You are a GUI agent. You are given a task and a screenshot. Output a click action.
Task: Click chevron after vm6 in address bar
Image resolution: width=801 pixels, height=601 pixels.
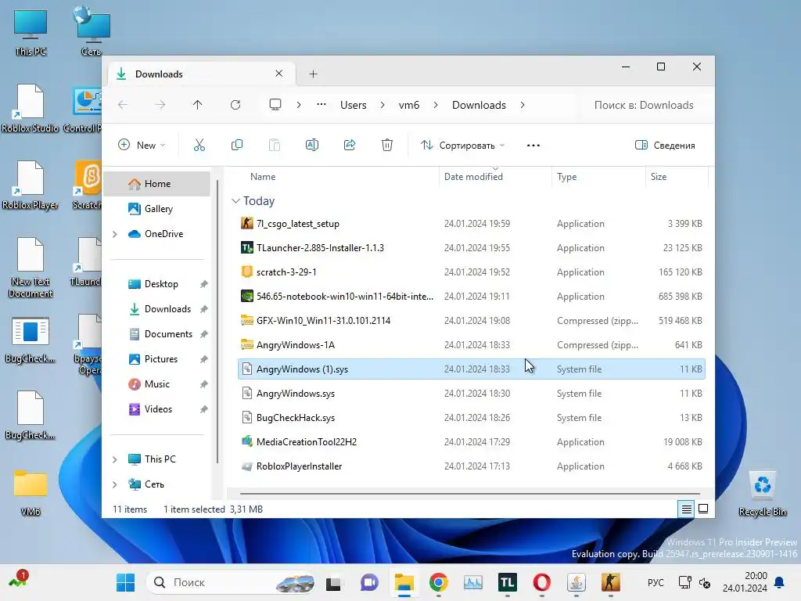[436, 105]
